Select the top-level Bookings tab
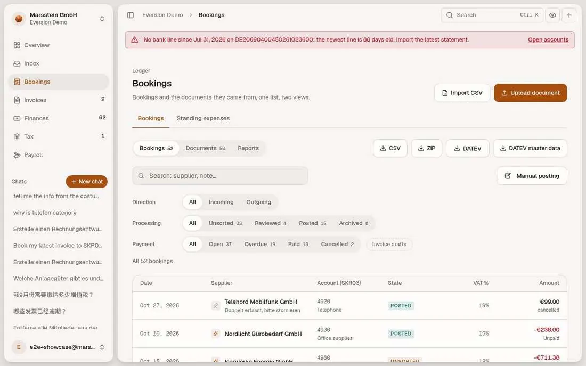 pos(151,118)
